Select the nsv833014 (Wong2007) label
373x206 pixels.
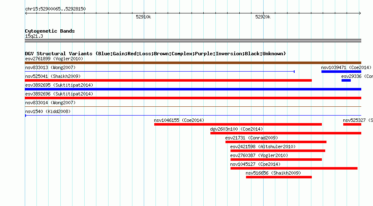[50, 103]
